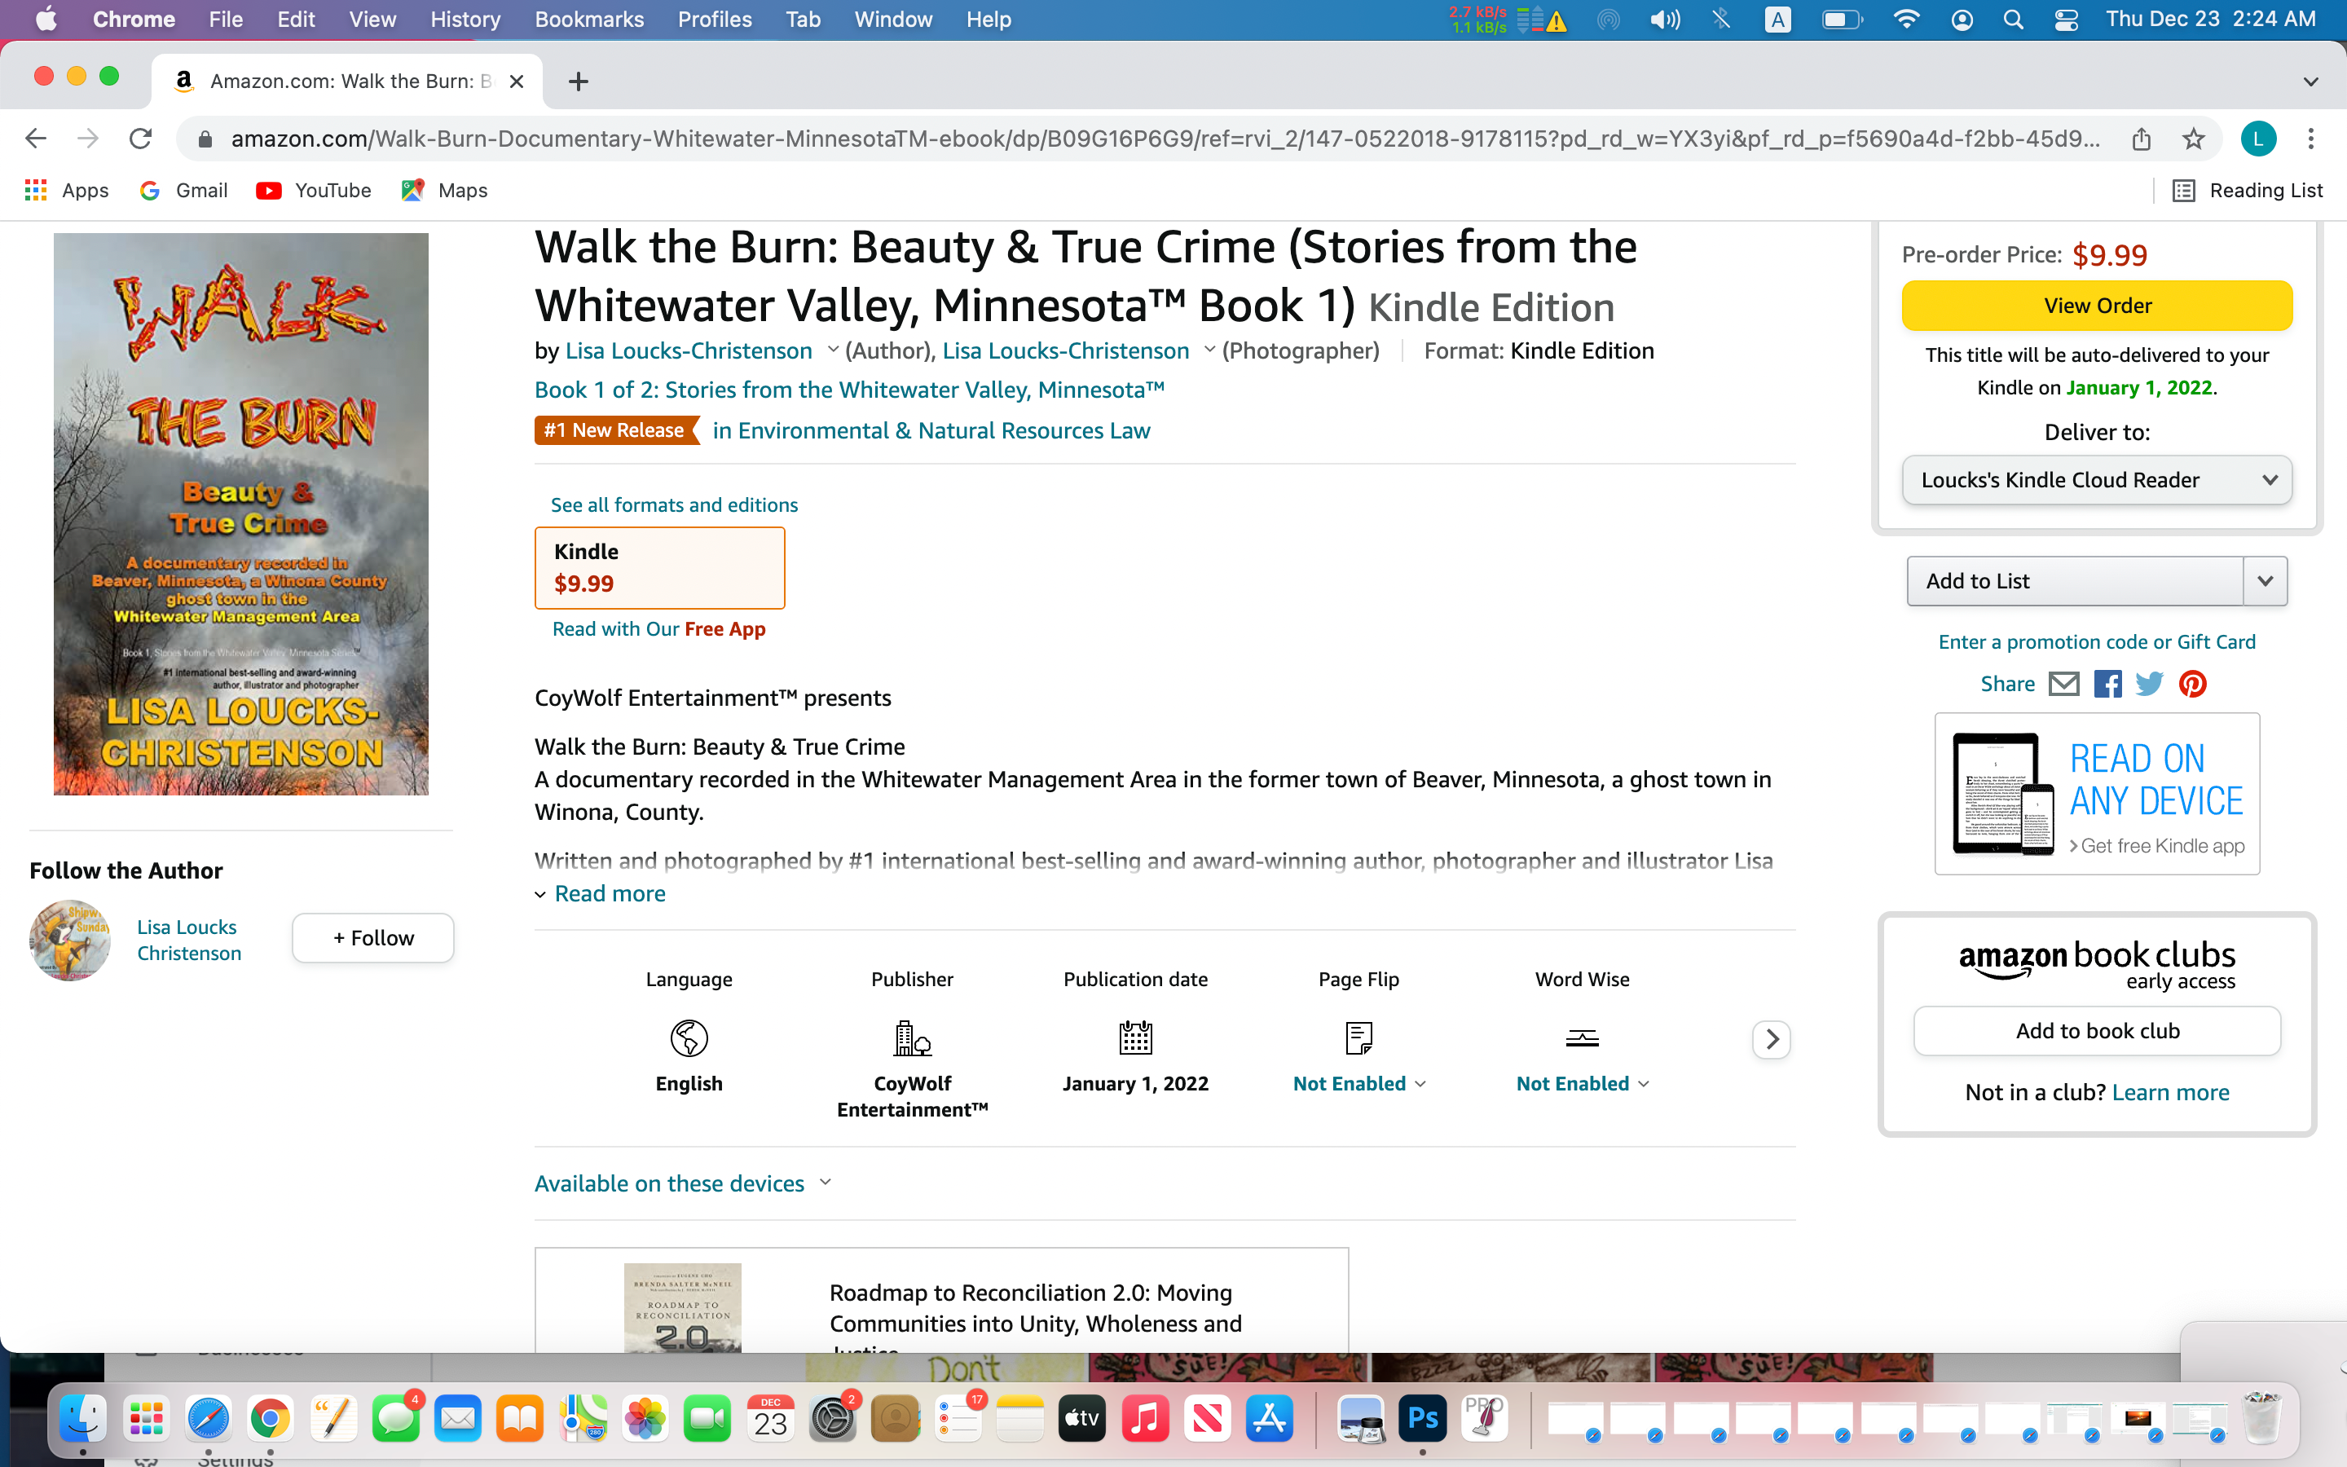The height and width of the screenshot is (1467, 2347).
Task: Expand Page Flip Not Enabled details
Action: click(1358, 1084)
